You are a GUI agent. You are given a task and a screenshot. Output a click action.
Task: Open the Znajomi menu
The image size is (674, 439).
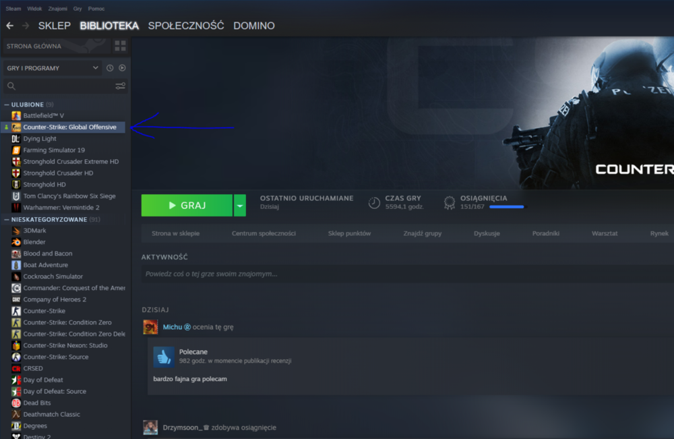tap(57, 9)
